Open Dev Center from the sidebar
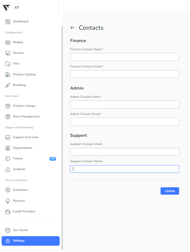 pyautogui.click(x=31, y=230)
